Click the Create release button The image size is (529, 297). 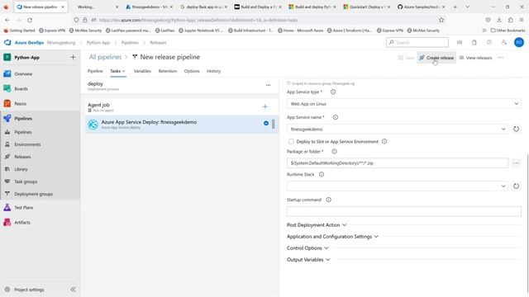[436, 58]
